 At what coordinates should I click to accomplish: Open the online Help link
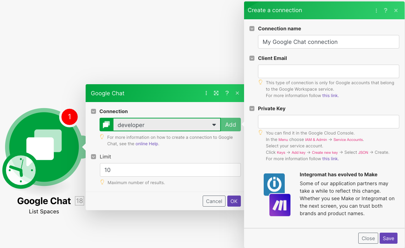tap(147, 144)
